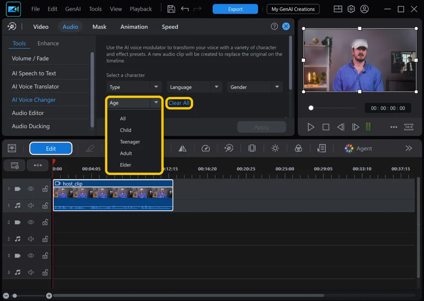This screenshot has height=301, width=424.
Task: Undo the last action
Action: (185, 9)
